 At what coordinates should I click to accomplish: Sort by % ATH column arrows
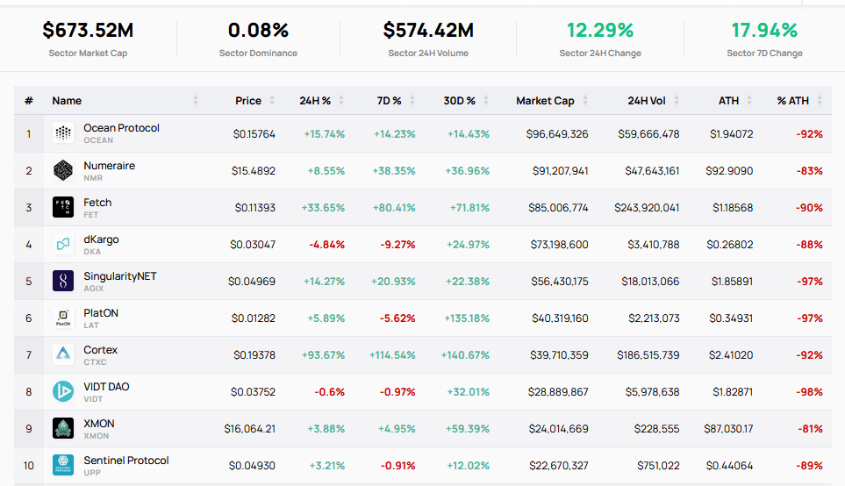[820, 100]
